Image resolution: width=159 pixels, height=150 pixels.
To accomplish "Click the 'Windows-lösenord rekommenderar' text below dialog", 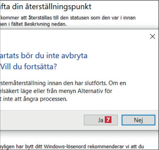I will [84, 147].
